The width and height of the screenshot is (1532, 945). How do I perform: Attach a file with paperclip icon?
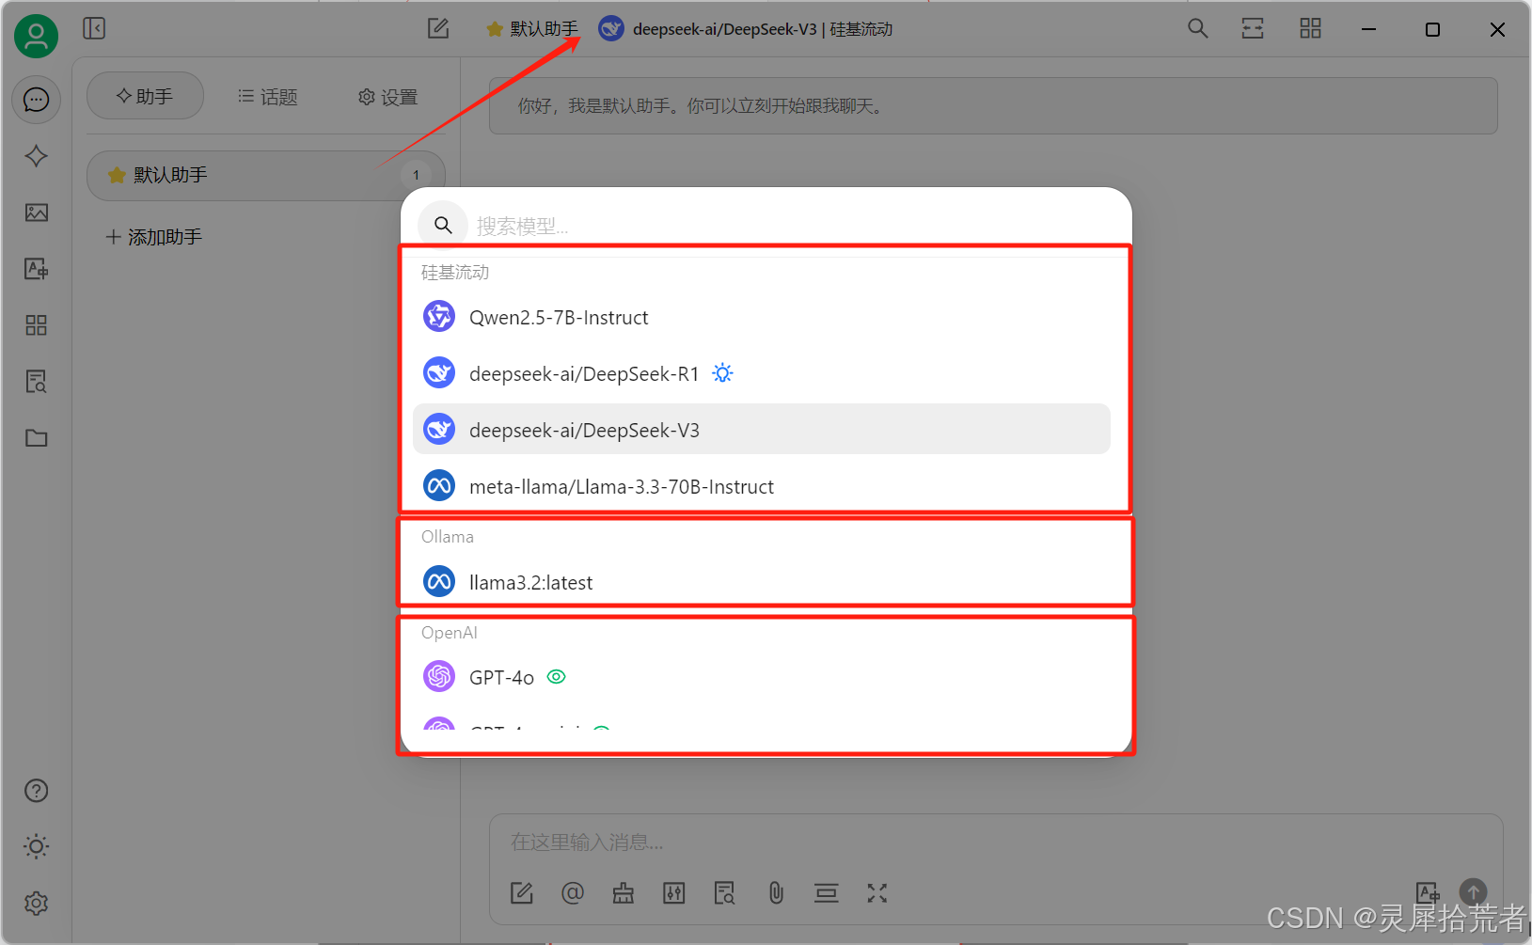(x=776, y=893)
